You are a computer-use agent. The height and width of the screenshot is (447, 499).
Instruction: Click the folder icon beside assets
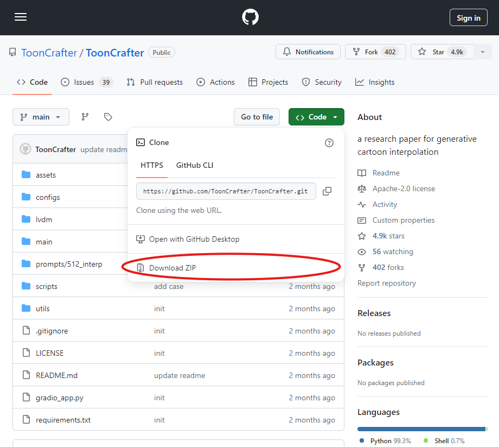26,174
